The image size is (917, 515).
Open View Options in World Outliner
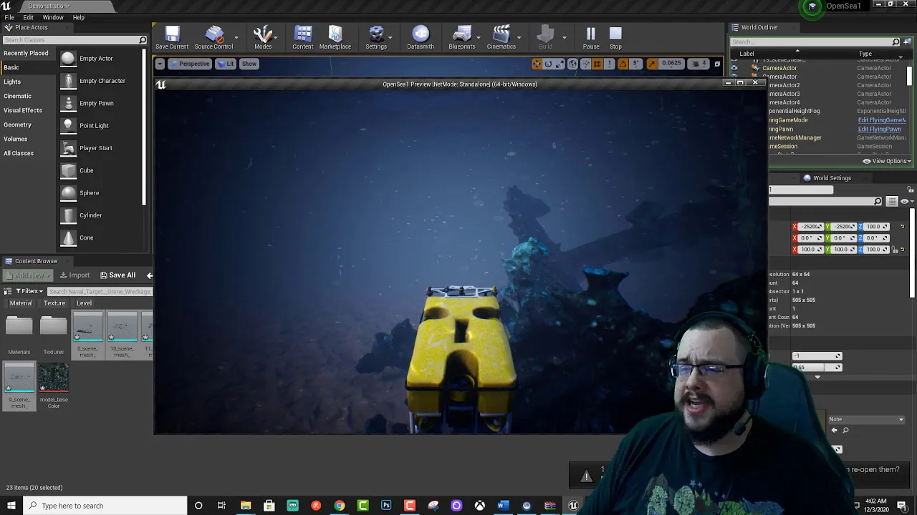(x=887, y=161)
